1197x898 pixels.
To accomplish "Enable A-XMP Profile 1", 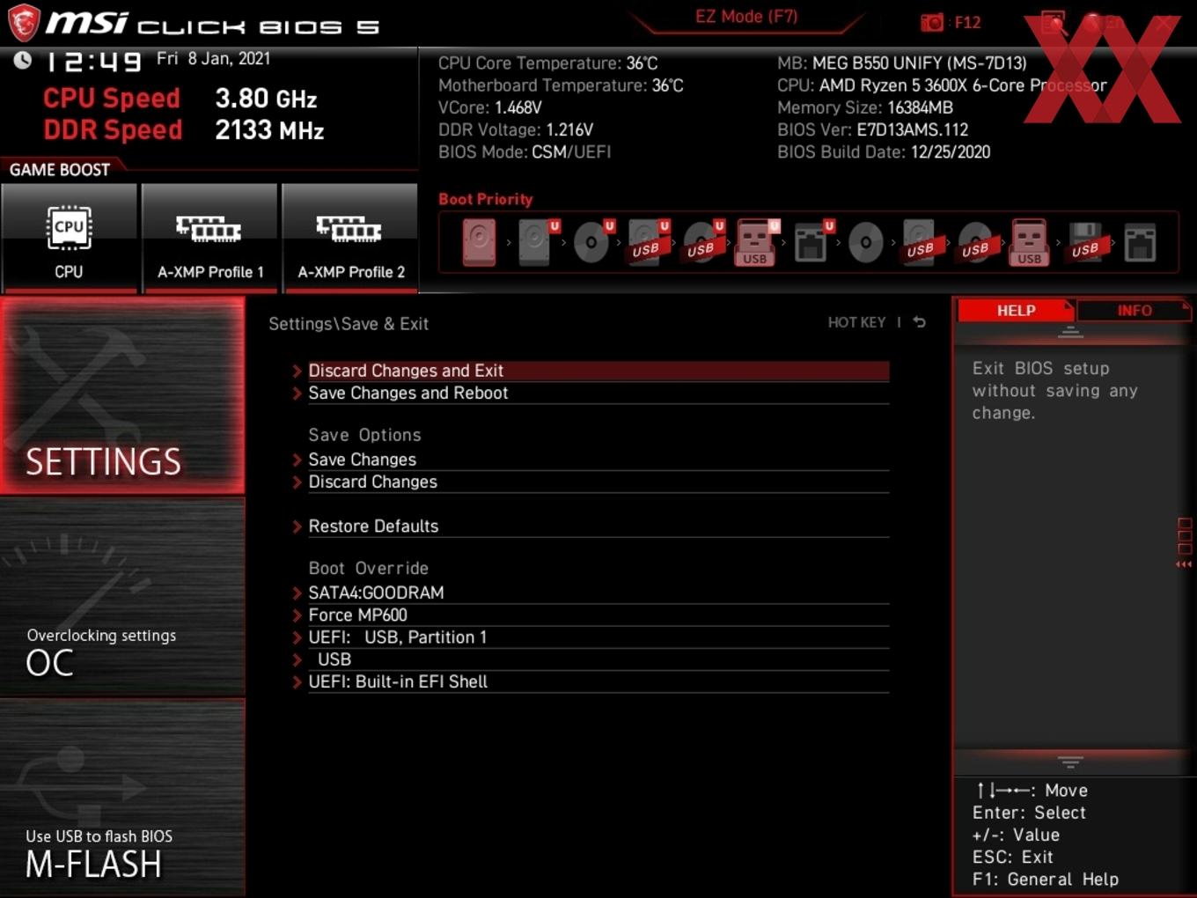I will [x=209, y=238].
